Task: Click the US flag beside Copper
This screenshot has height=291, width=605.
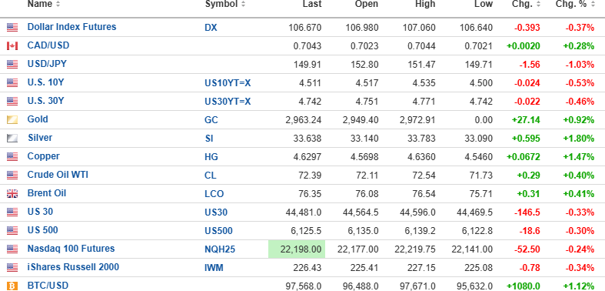Action: 12,157
